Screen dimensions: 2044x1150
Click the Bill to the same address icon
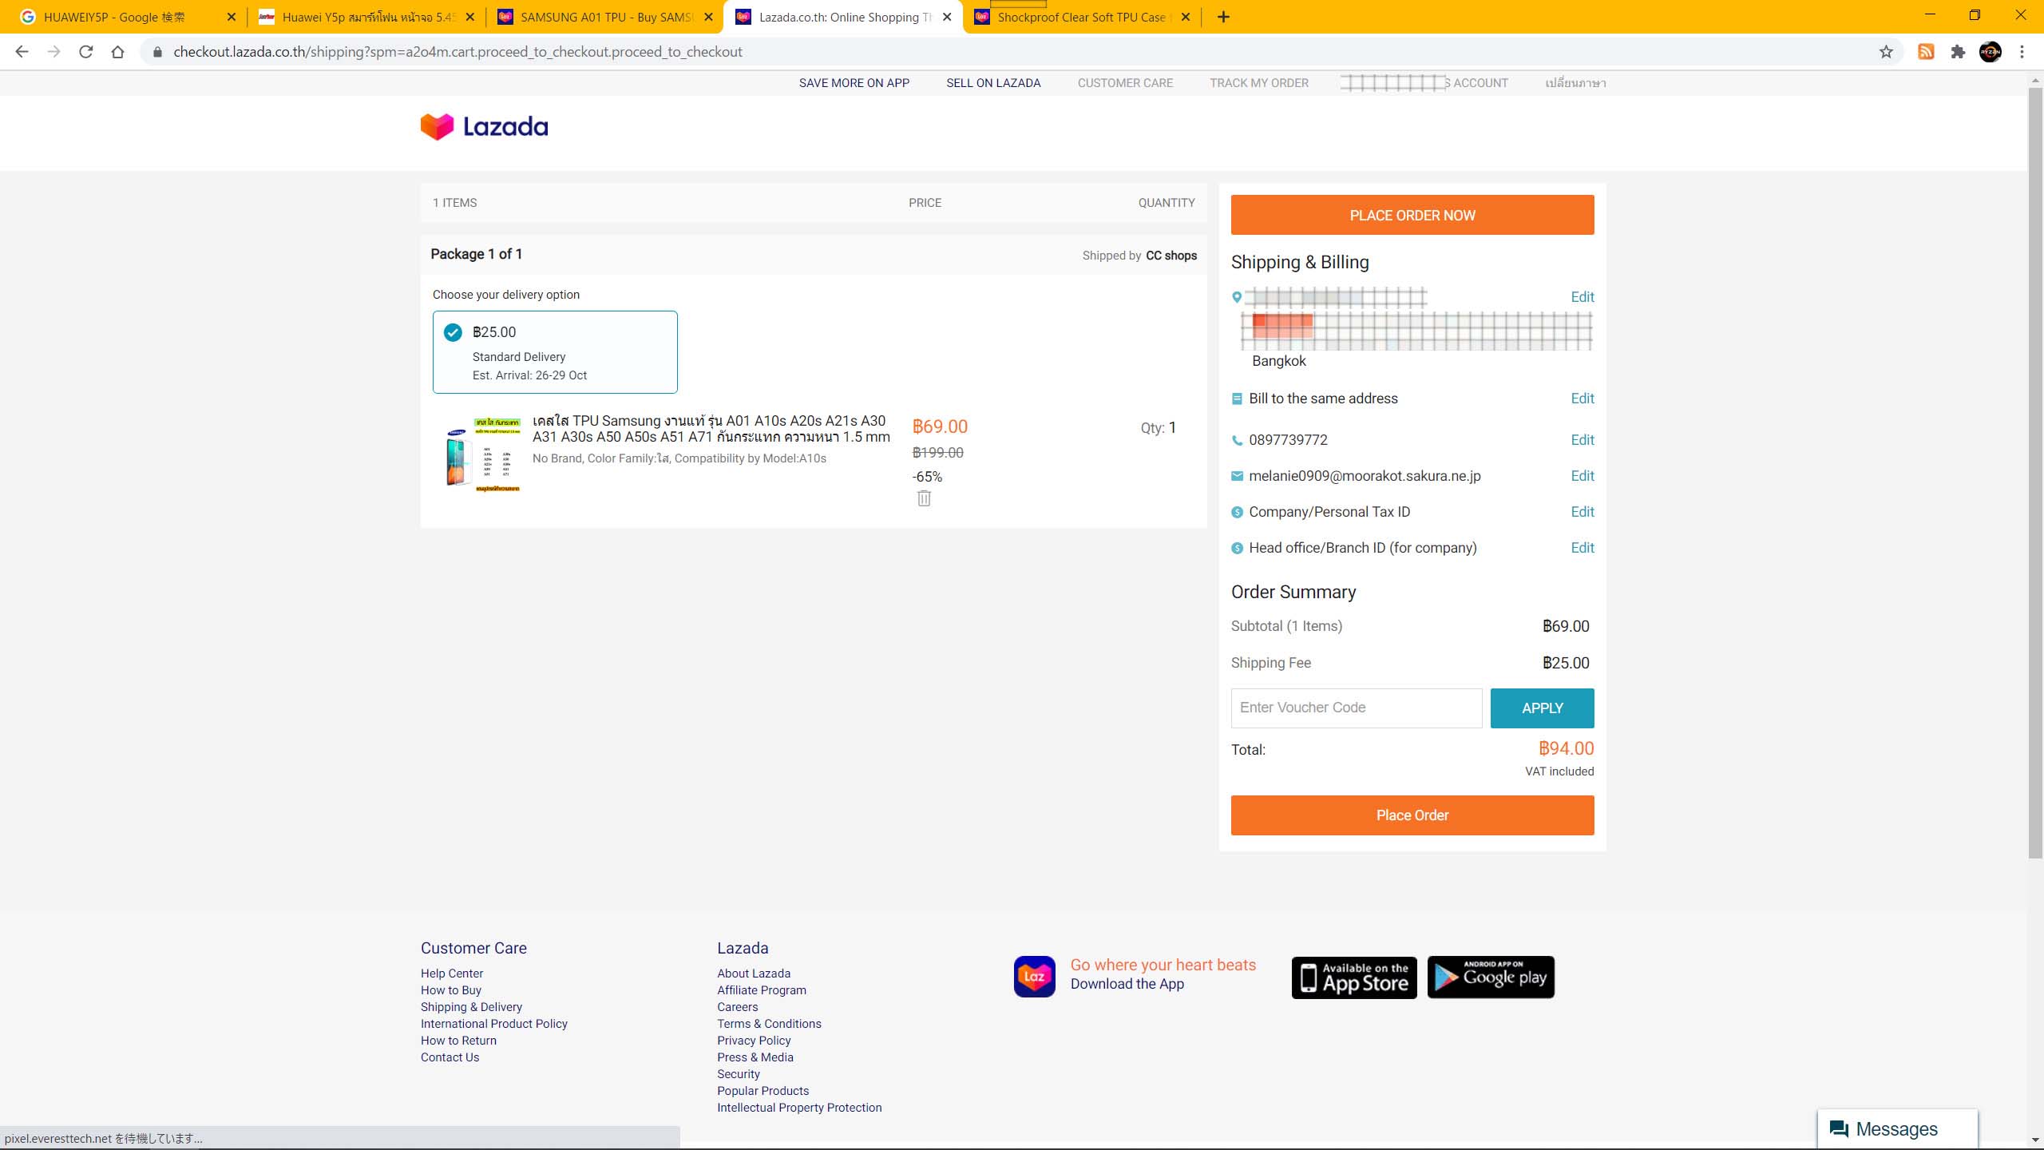pyautogui.click(x=1237, y=399)
